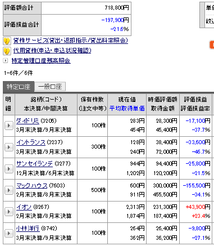Switch to the 一般口座 tab
This screenshot has height=246, width=214.
(x=50, y=87)
